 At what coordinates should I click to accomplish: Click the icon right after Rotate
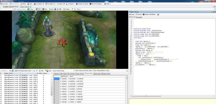click(72, 9)
